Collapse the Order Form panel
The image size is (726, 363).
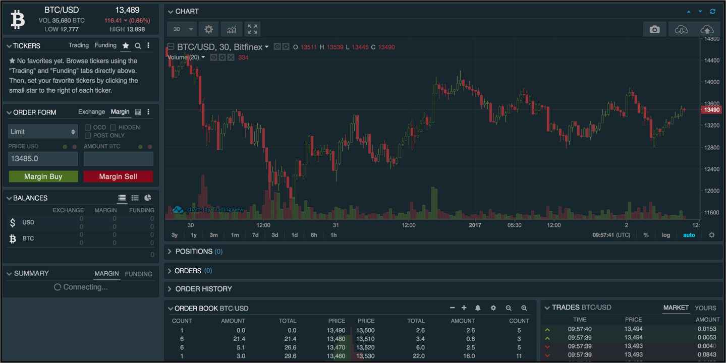(x=9, y=112)
